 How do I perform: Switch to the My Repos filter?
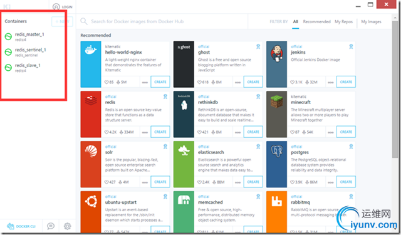pyautogui.click(x=344, y=22)
